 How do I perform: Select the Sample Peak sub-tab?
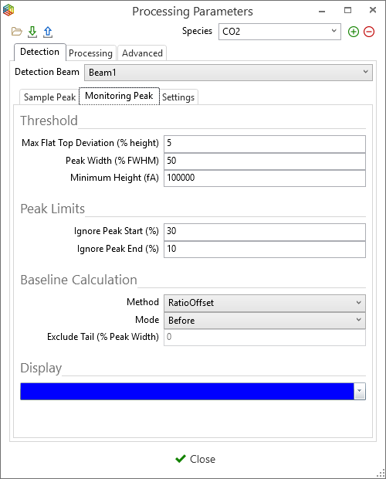coord(49,97)
